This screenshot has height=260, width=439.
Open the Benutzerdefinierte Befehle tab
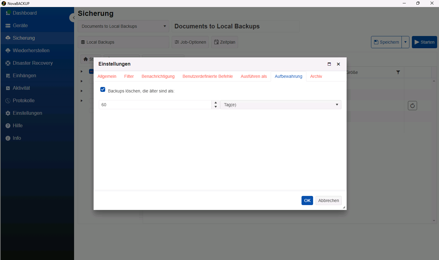[x=208, y=76]
